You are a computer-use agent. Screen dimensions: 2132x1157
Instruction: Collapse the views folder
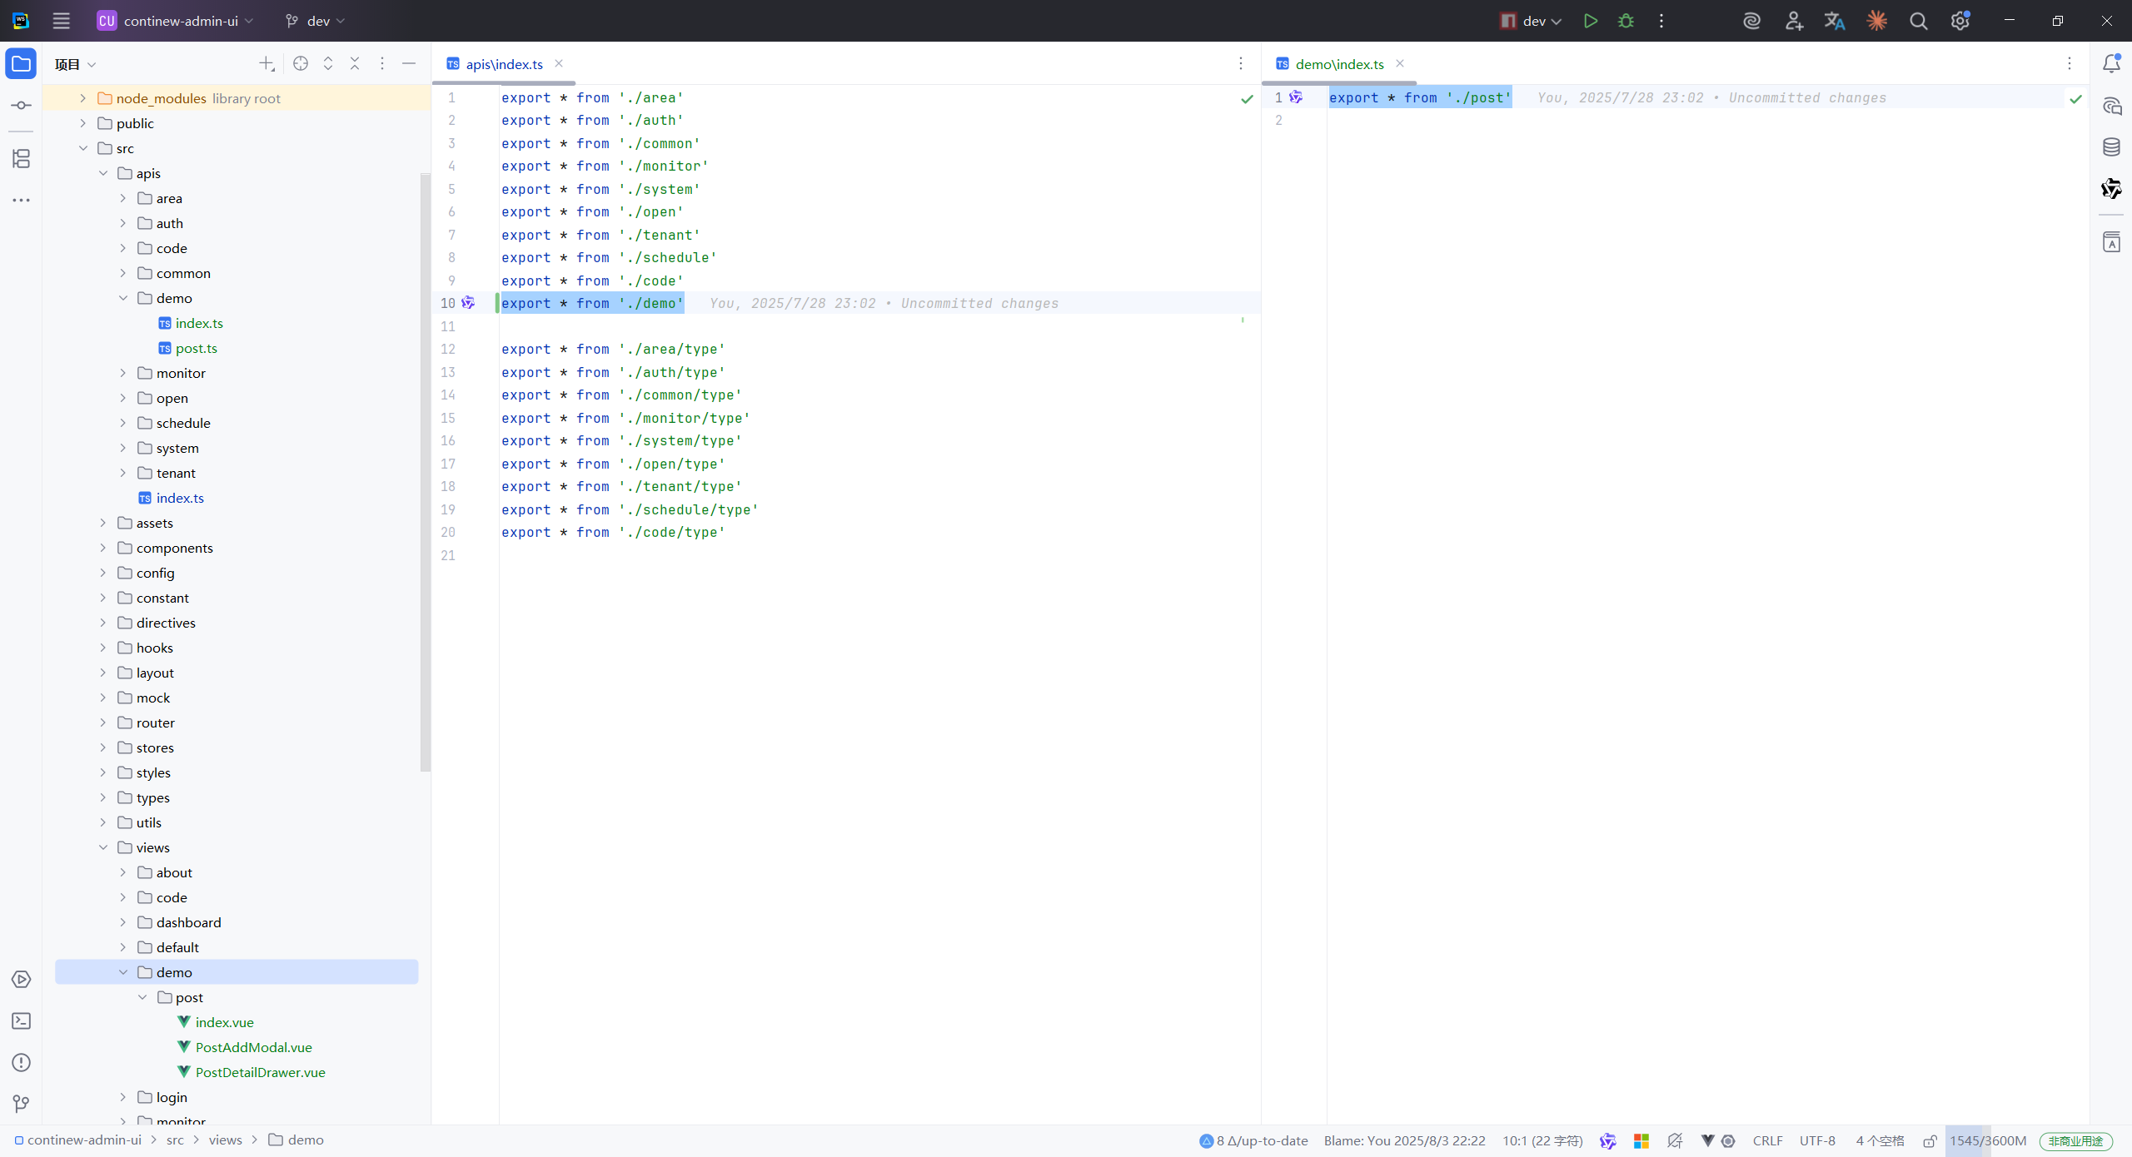click(102, 847)
